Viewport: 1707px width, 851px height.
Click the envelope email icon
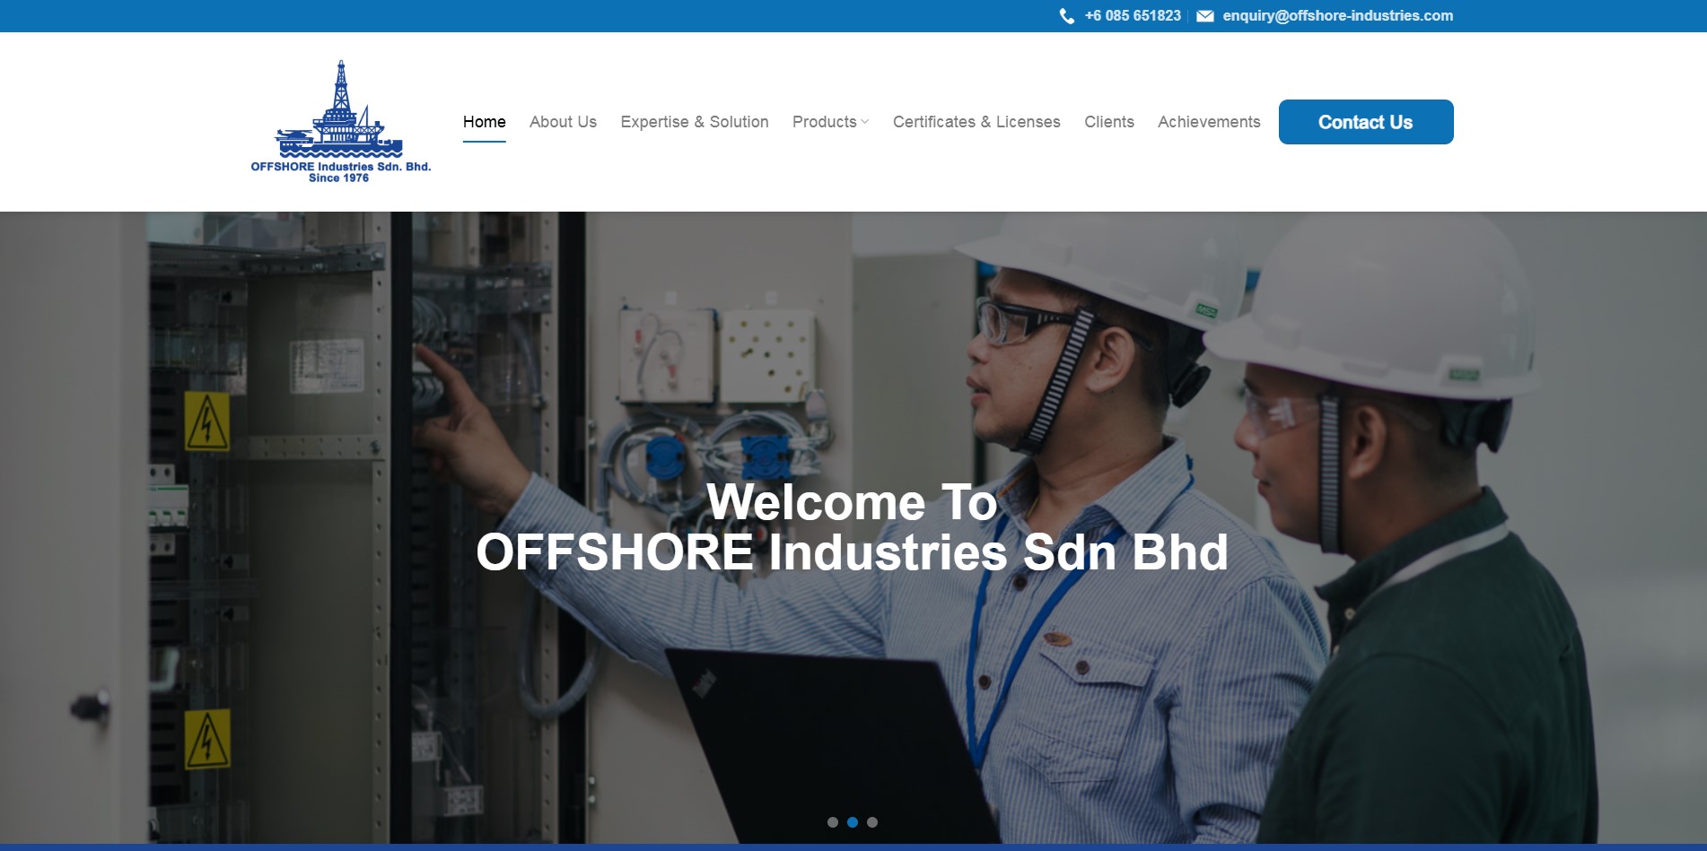click(x=1205, y=16)
